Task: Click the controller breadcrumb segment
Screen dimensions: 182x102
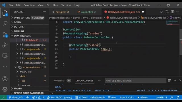Action: click(x=97, y=18)
